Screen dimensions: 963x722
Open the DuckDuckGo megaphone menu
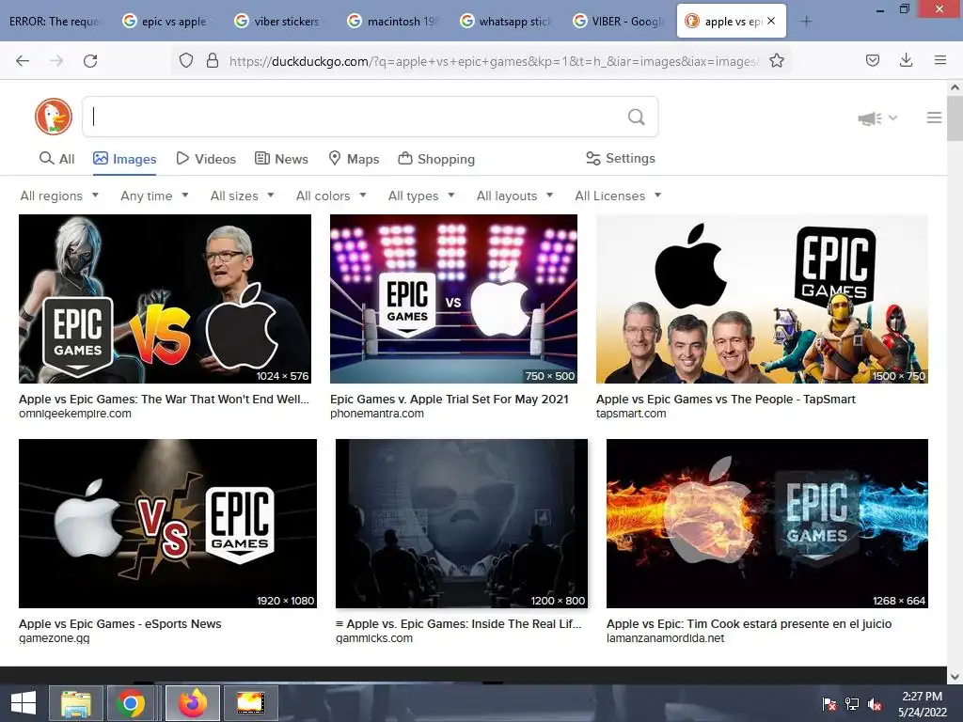pos(877,118)
